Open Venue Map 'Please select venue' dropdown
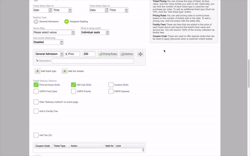The image size is (250, 156). click(54, 32)
